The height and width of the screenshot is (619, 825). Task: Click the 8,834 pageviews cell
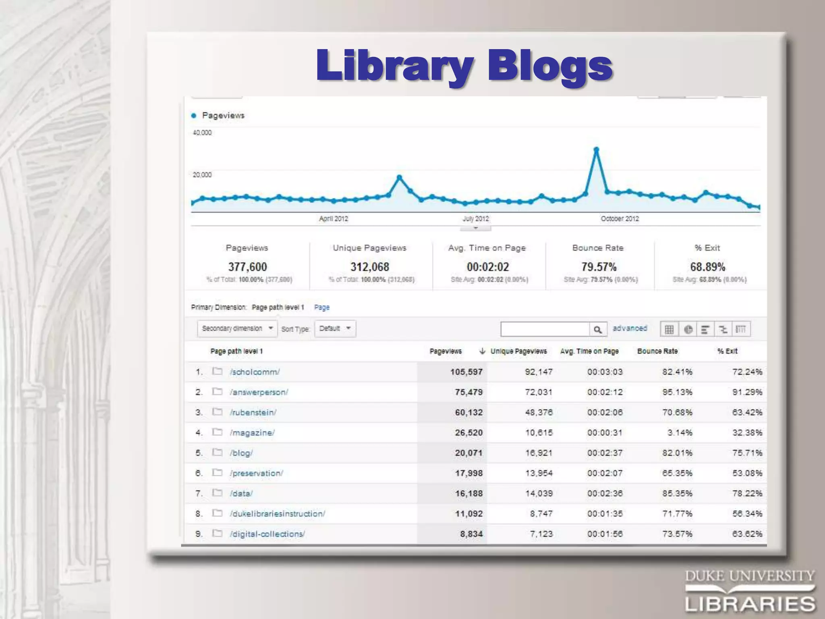point(471,534)
